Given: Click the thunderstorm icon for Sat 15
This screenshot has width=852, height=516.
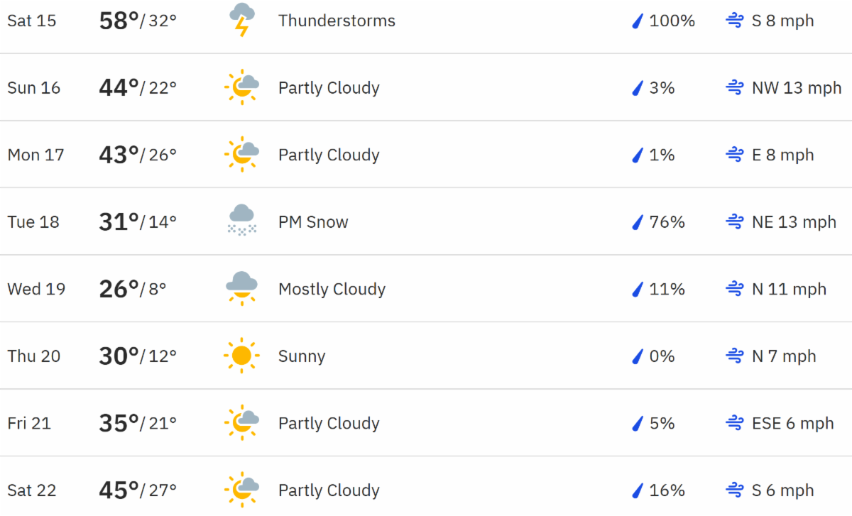Looking at the screenshot, I should pyautogui.click(x=241, y=20).
